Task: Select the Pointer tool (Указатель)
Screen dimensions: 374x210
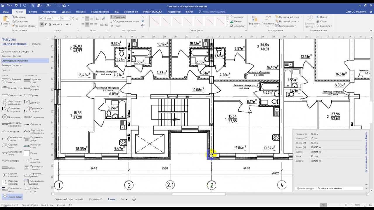Action: tap(118, 17)
